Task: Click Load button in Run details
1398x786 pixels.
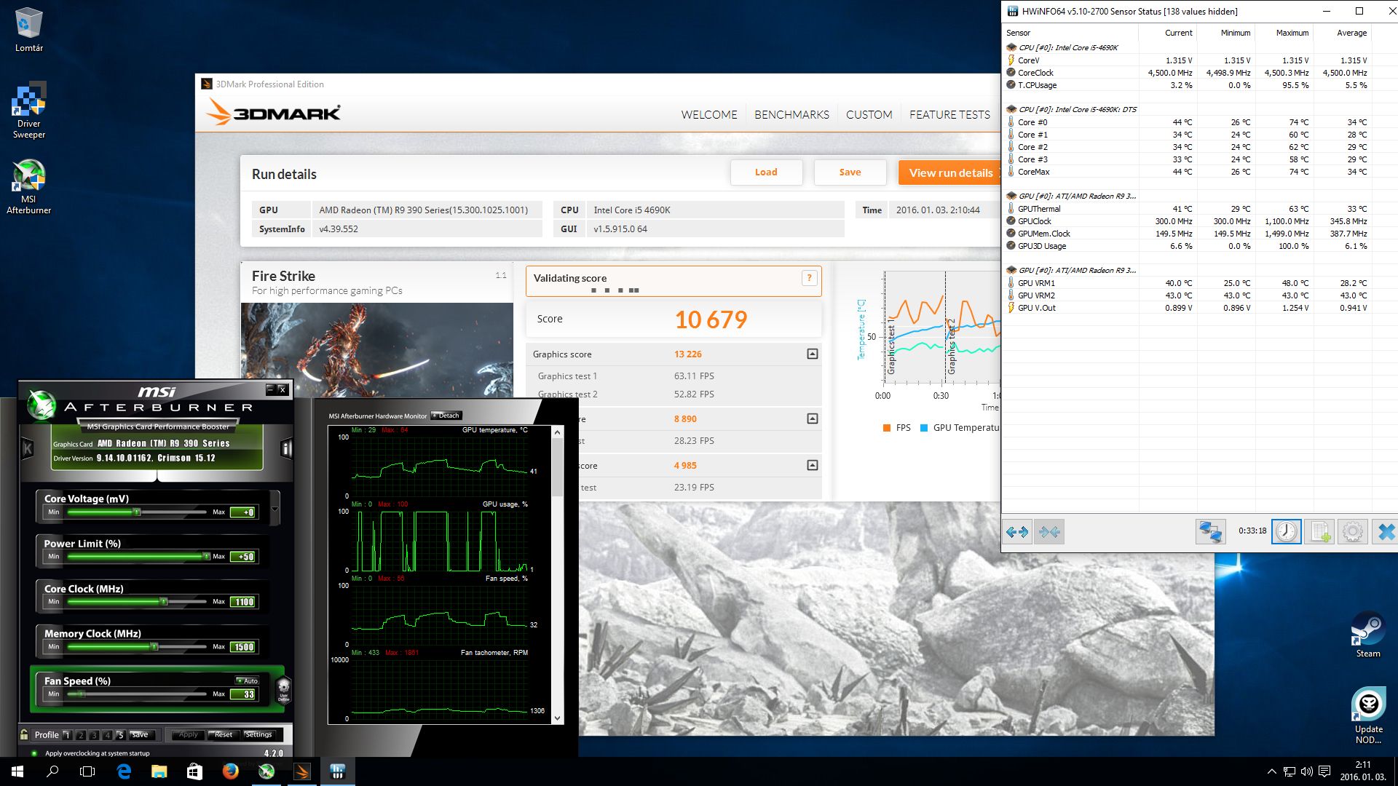Action: pyautogui.click(x=766, y=172)
